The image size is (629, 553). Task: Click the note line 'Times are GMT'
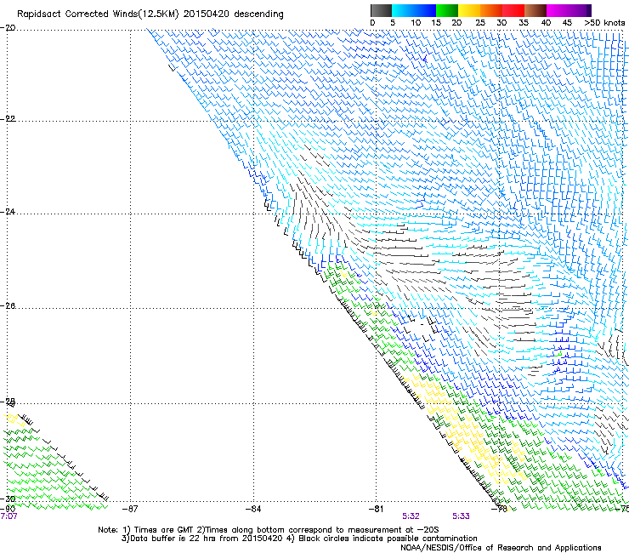(x=164, y=530)
